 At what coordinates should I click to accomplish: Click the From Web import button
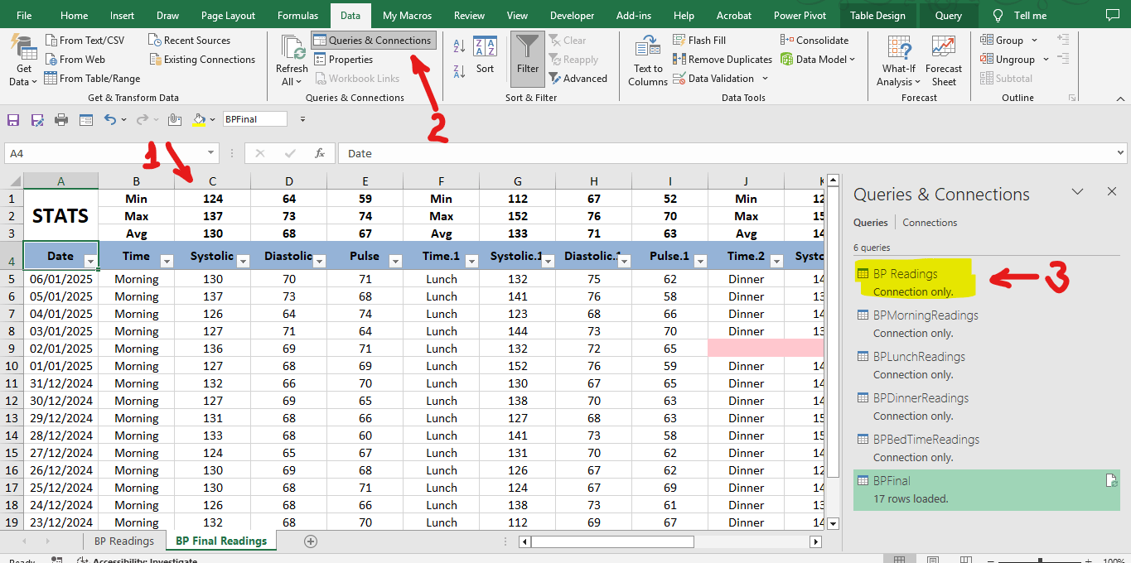tap(75, 59)
